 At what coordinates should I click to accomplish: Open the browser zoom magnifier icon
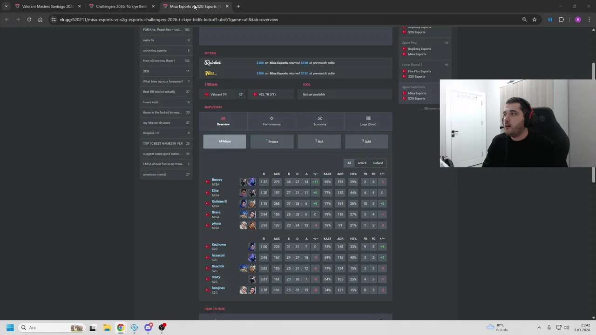coord(524,20)
